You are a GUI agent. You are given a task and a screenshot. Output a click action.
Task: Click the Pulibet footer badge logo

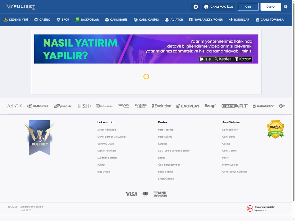coord(40,138)
